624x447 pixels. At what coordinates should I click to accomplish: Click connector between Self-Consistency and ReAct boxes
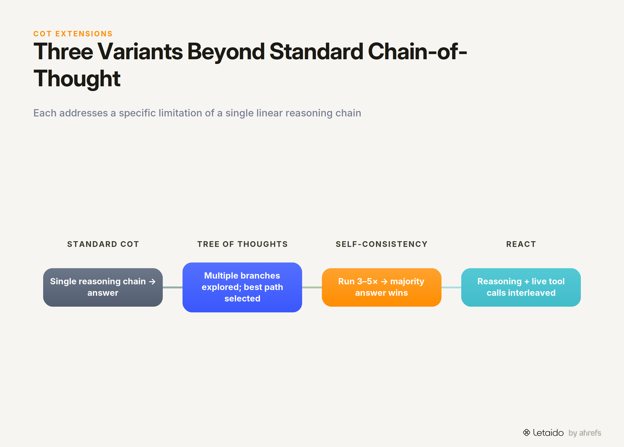pos(451,287)
